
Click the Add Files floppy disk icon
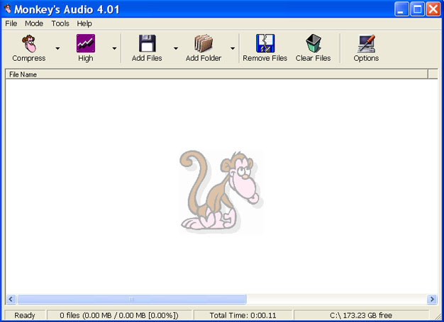(x=147, y=44)
